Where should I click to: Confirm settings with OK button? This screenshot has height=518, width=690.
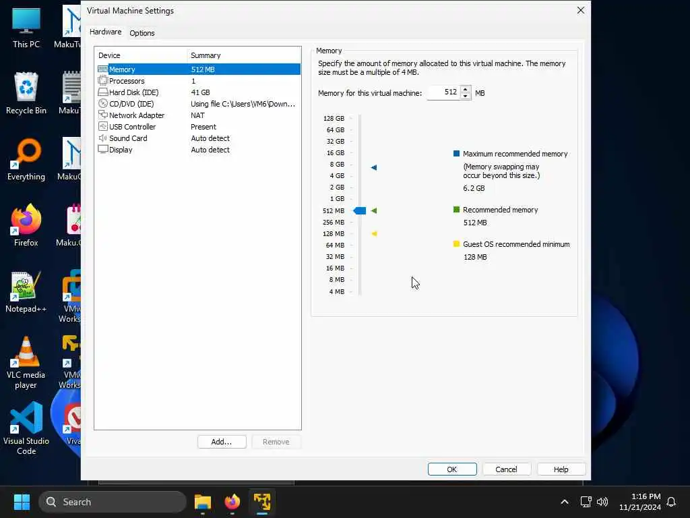(452, 469)
